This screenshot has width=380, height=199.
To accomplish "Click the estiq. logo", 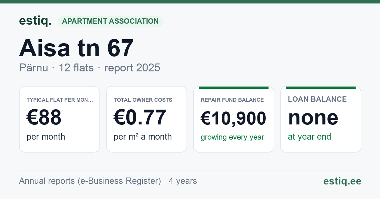I will [35, 21].
